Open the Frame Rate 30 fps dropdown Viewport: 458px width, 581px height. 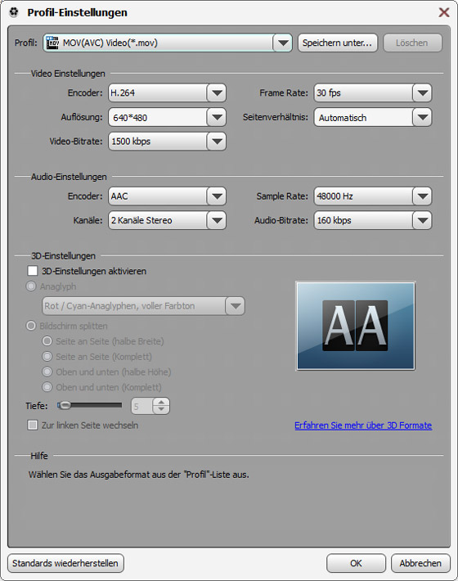[423, 92]
